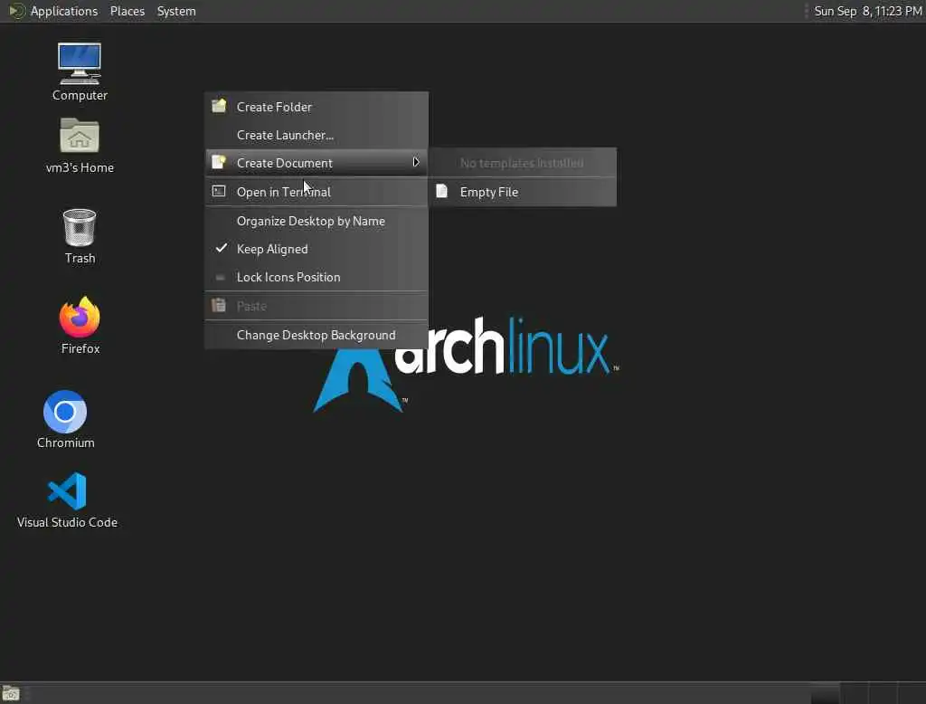926x704 pixels.
Task: Toggle the Lock Icons Position option
Action: point(316,277)
